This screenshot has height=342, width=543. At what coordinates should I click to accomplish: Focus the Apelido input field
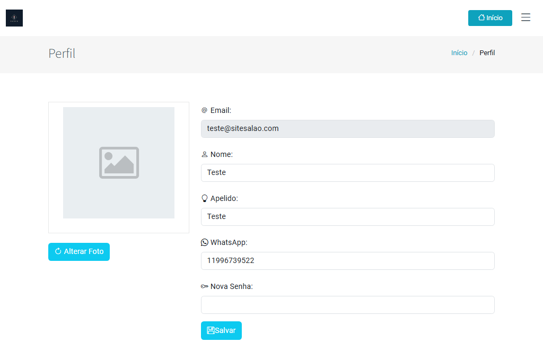tap(347, 217)
